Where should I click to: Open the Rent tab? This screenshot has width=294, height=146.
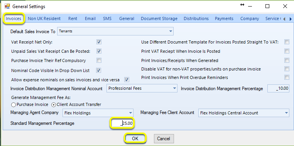tap(73, 18)
